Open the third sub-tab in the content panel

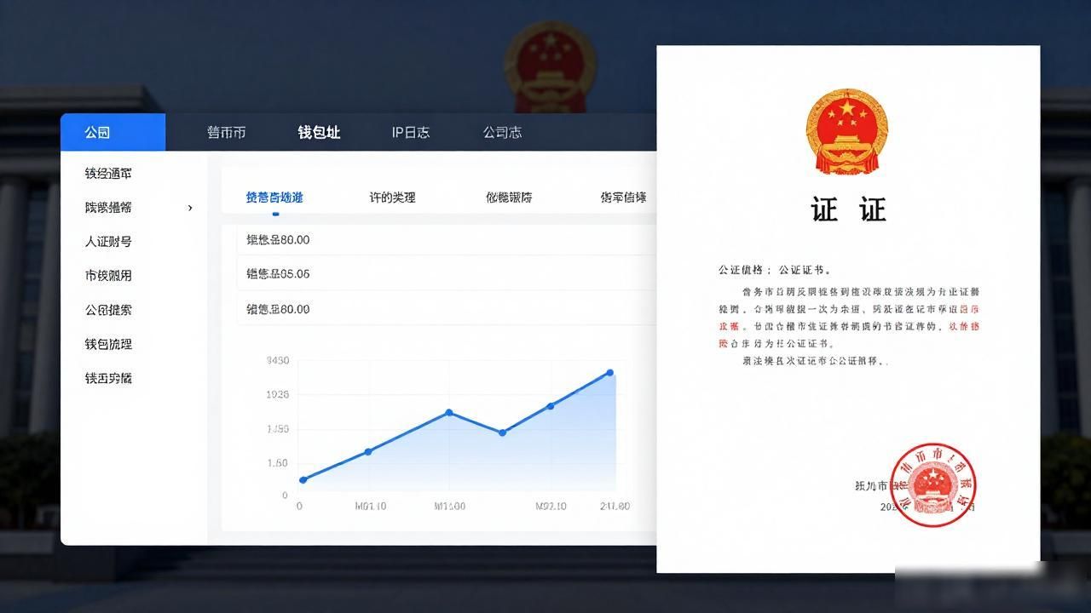[509, 198]
